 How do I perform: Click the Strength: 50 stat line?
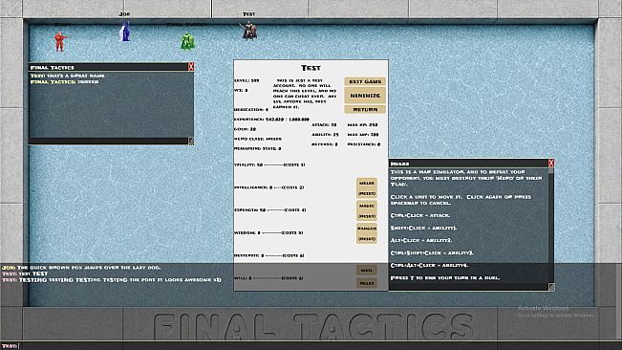click(x=270, y=210)
